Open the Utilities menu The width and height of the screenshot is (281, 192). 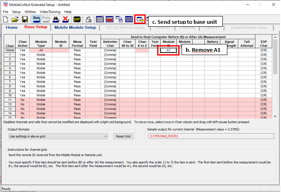click(30, 12)
